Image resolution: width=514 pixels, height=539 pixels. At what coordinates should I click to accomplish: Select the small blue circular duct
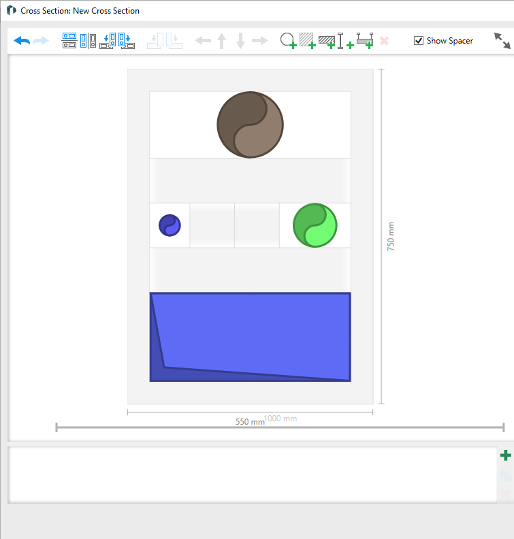coord(170,225)
